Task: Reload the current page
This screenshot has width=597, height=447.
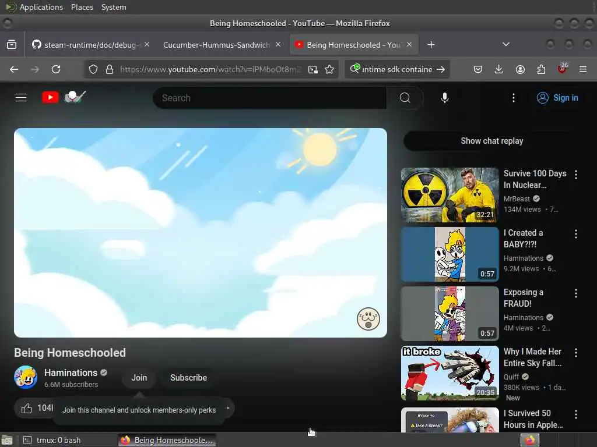Action: (x=56, y=69)
